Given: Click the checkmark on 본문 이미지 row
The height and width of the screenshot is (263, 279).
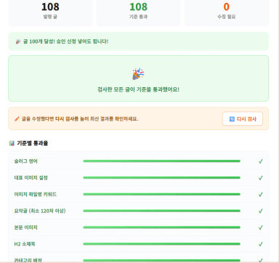Looking at the screenshot, I should click(261, 227).
